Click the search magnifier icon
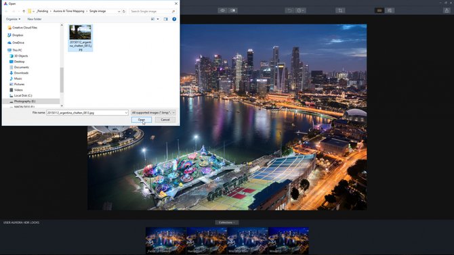 click(173, 11)
